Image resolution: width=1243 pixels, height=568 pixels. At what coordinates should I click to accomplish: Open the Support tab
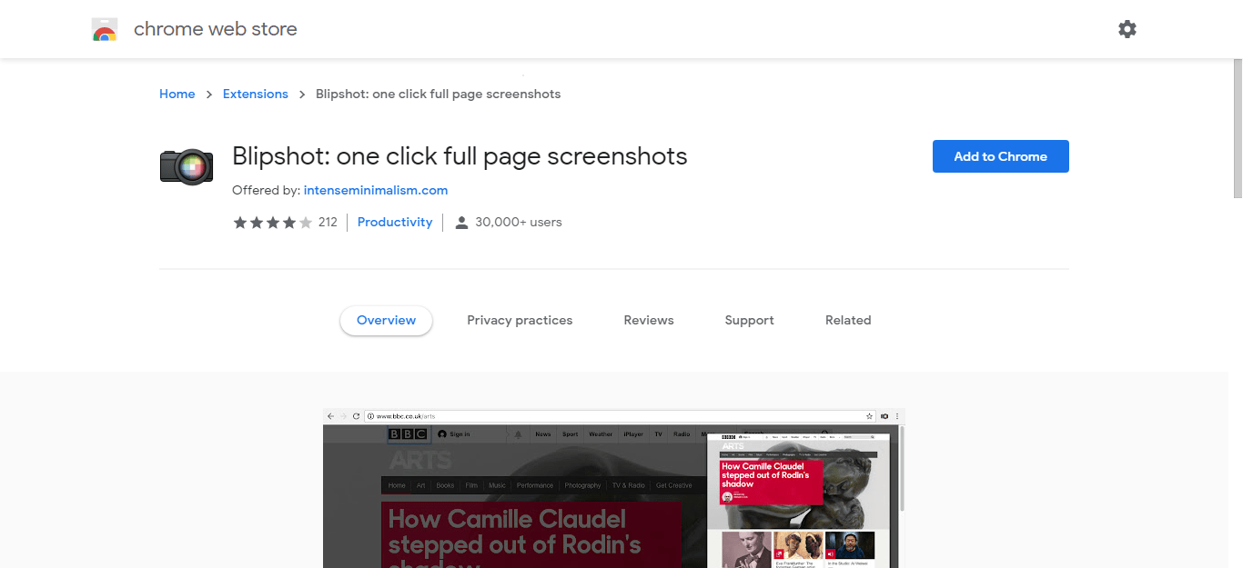750,320
